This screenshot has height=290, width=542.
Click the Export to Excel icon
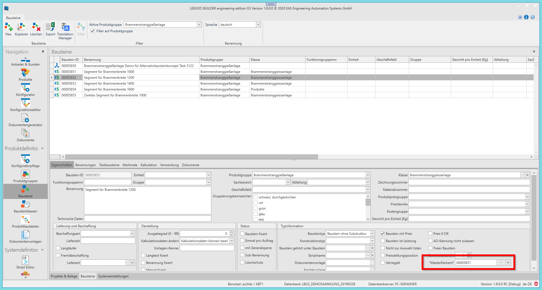pyautogui.click(x=50, y=29)
